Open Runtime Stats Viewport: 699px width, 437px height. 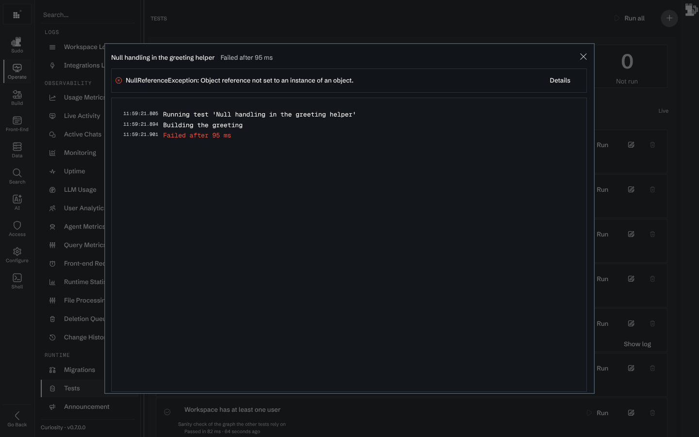point(77,282)
